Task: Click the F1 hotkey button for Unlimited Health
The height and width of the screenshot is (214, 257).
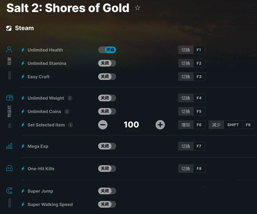Action: pos(199,50)
